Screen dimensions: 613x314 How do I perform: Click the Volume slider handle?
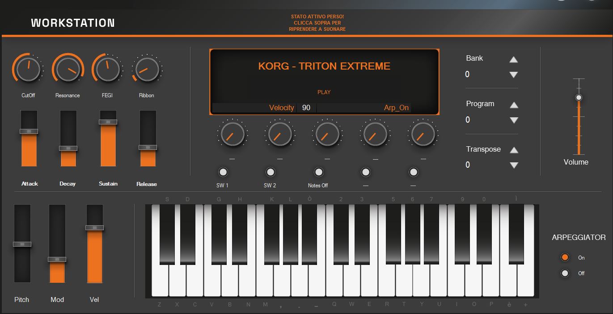click(579, 97)
